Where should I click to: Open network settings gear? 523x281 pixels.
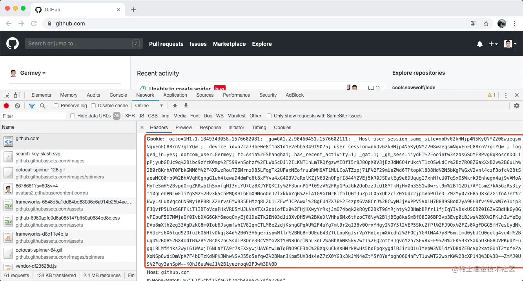coord(517,106)
